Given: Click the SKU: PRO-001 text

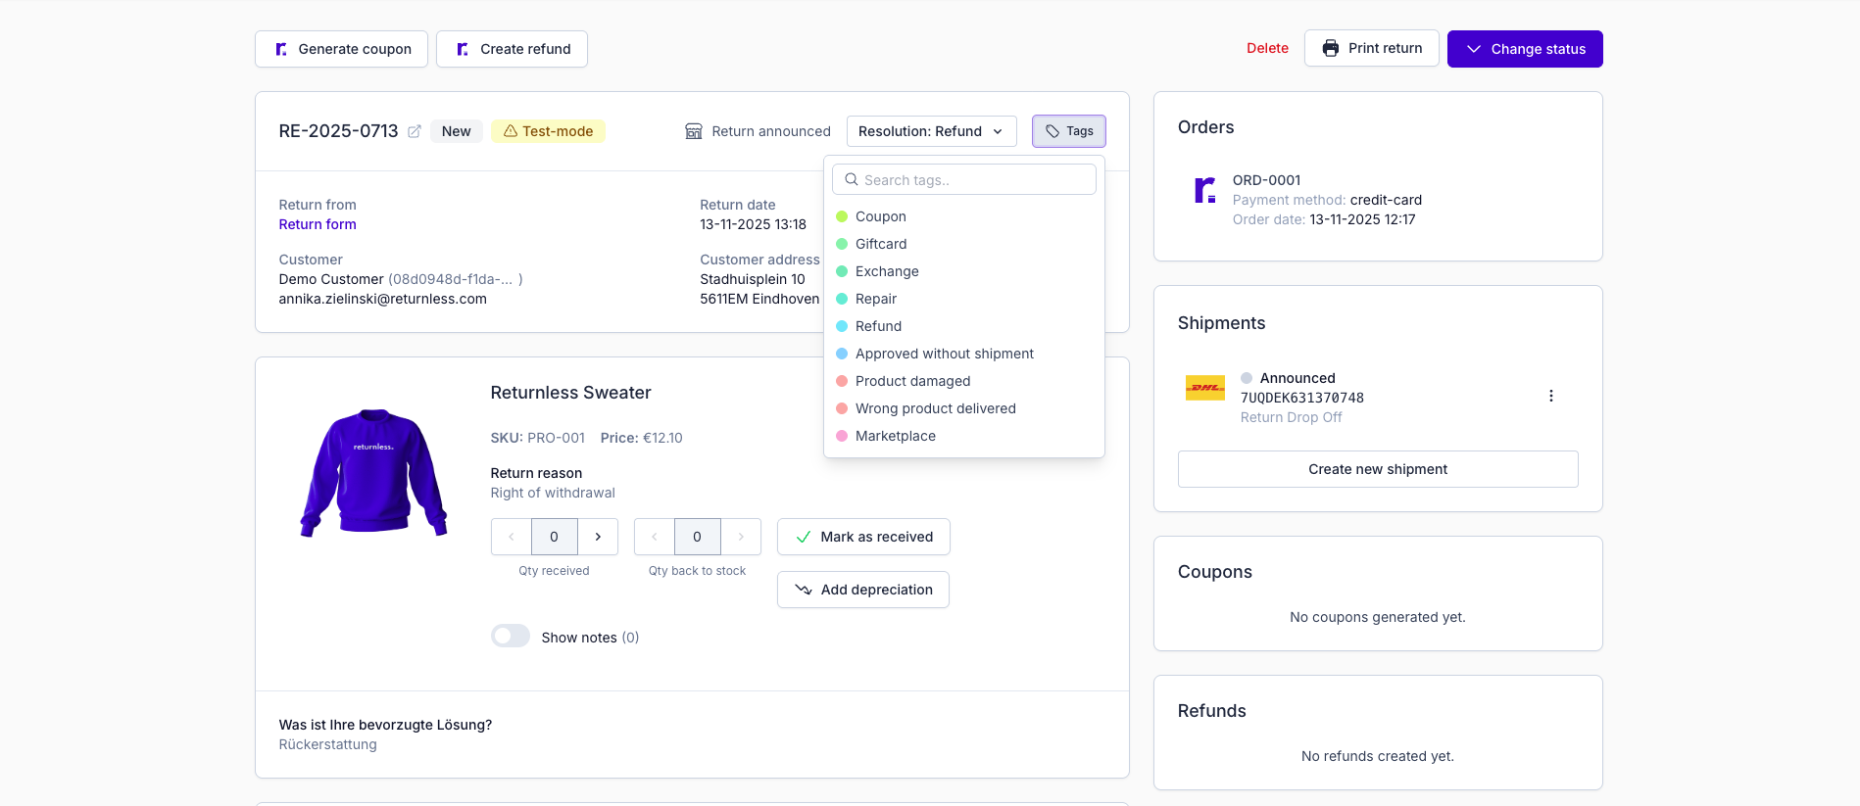Looking at the screenshot, I should (538, 438).
